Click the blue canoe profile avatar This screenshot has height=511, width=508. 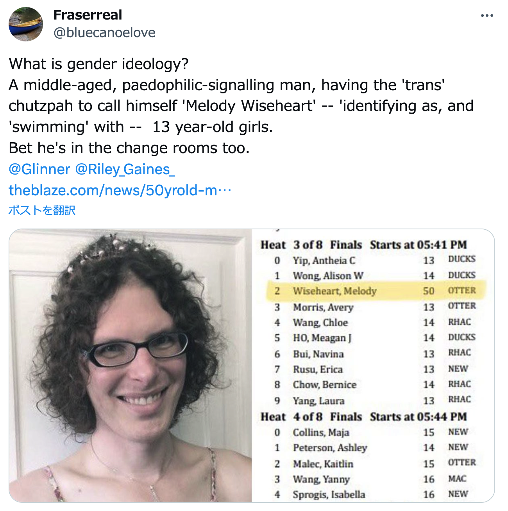tap(26, 24)
